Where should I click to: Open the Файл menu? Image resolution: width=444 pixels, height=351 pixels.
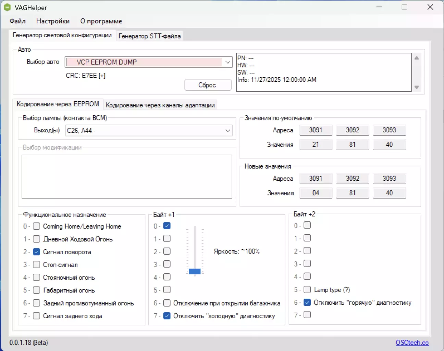tap(17, 21)
